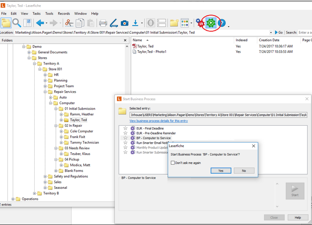Open the Records menu
The image size is (312, 225).
[64, 13]
